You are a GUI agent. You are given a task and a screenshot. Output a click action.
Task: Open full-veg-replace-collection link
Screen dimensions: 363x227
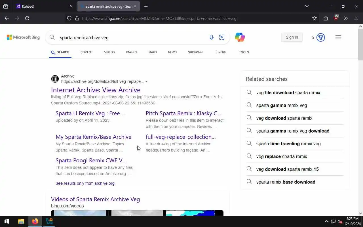[x=181, y=137]
